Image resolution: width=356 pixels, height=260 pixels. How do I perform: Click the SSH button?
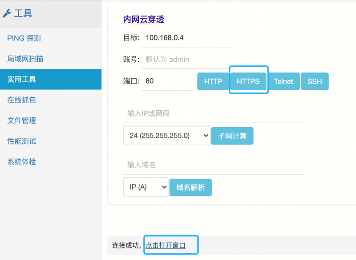[315, 81]
